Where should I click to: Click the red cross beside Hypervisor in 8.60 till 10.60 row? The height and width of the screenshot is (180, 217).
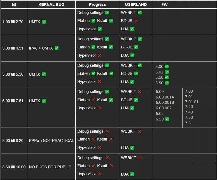(x=100, y=174)
